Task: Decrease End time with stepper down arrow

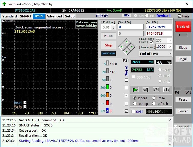Action: [x=114, y=28]
